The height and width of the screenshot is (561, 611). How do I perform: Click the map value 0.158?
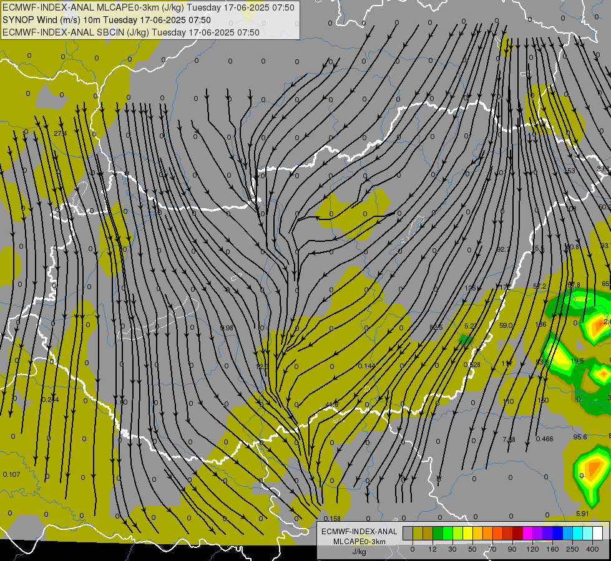332,518
